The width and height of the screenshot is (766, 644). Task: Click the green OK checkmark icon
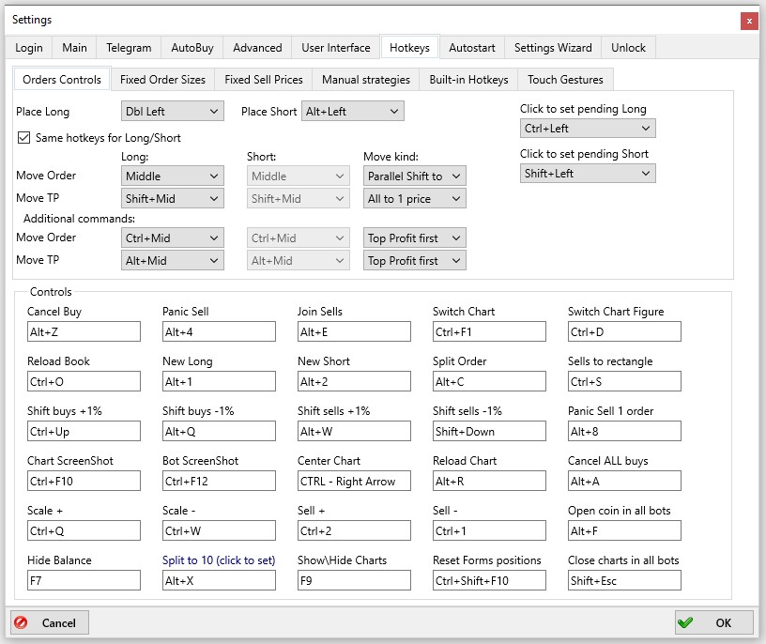coord(686,621)
